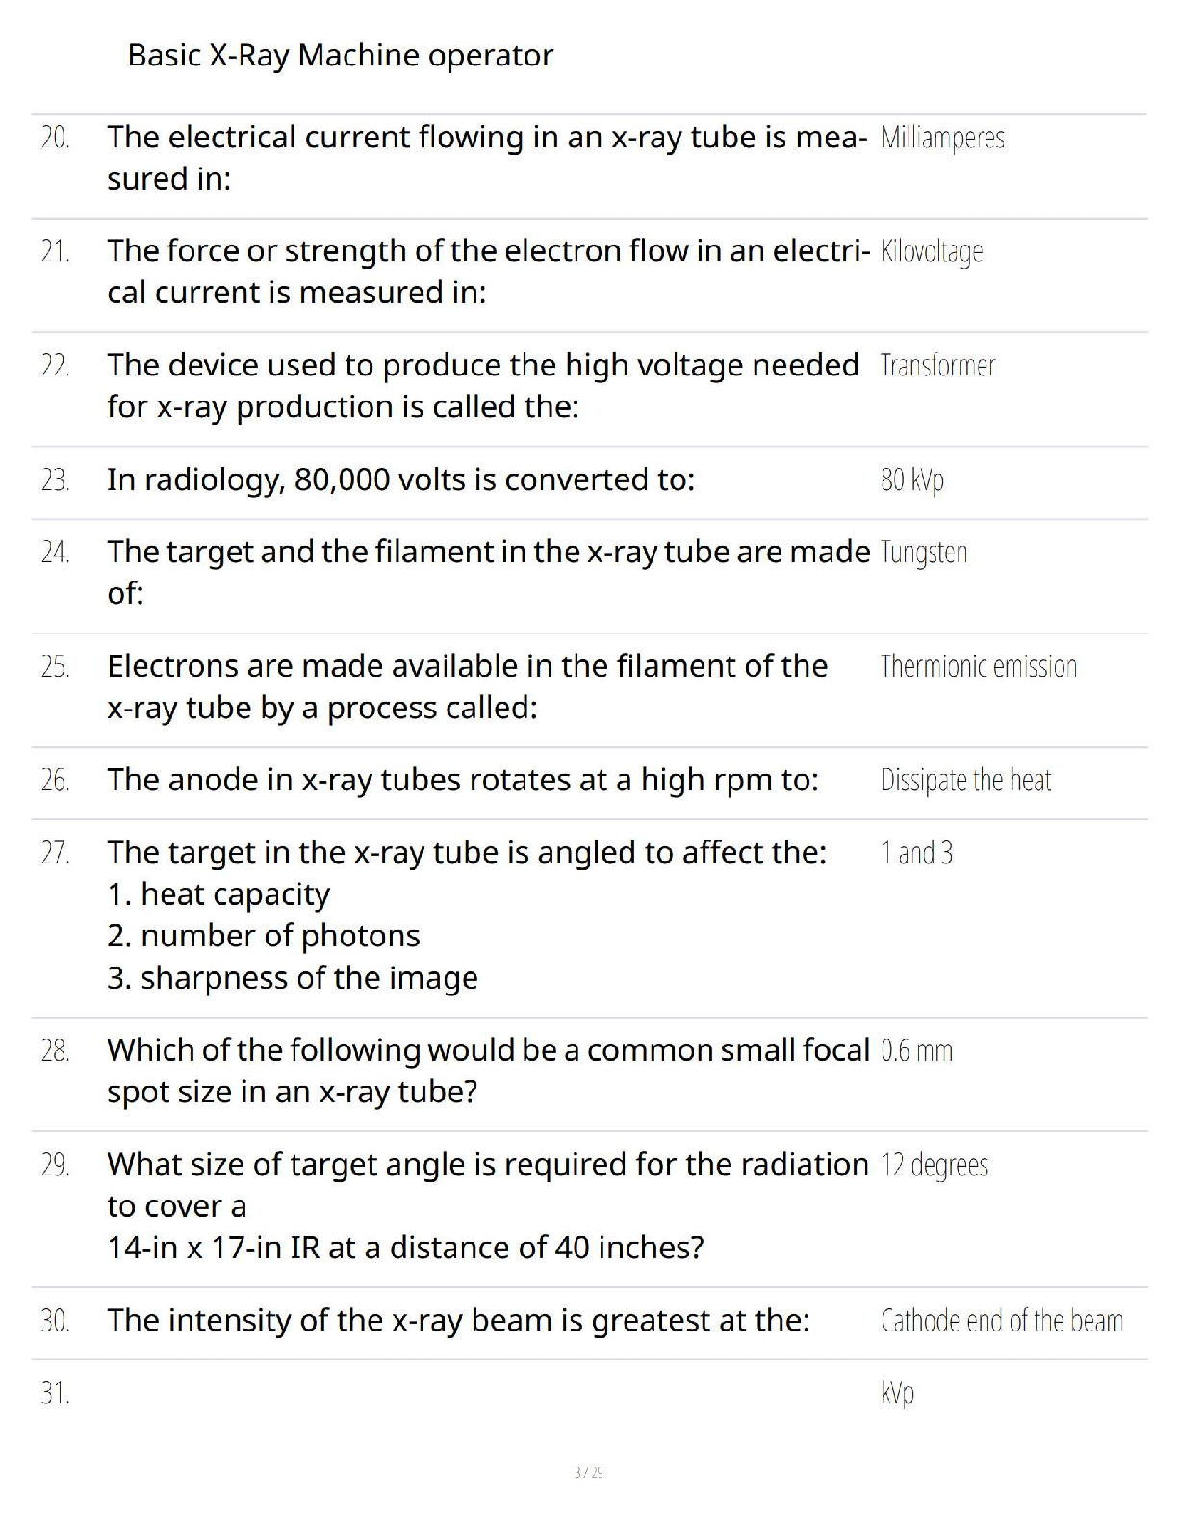Click the answer '12 degrees'
This screenshot has width=1178, height=1525.
pyautogui.click(x=935, y=1166)
